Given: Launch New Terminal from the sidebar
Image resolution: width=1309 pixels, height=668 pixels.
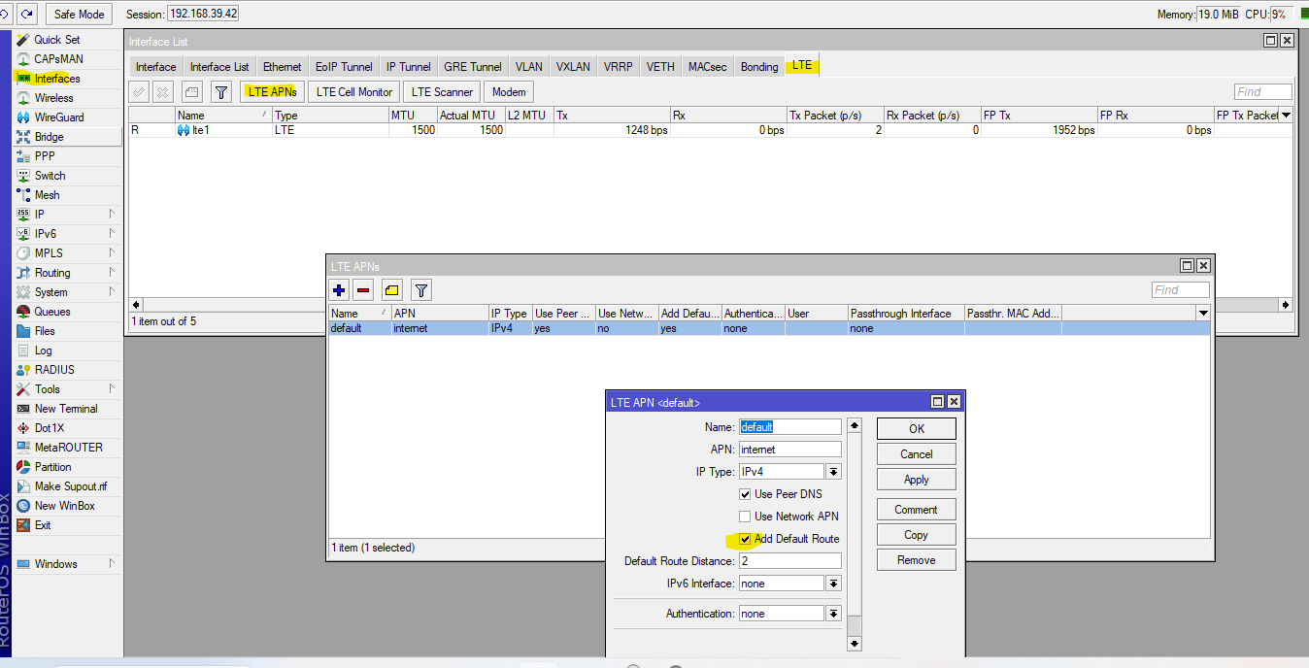Looking at the screenshot, I should coord(66,409).
